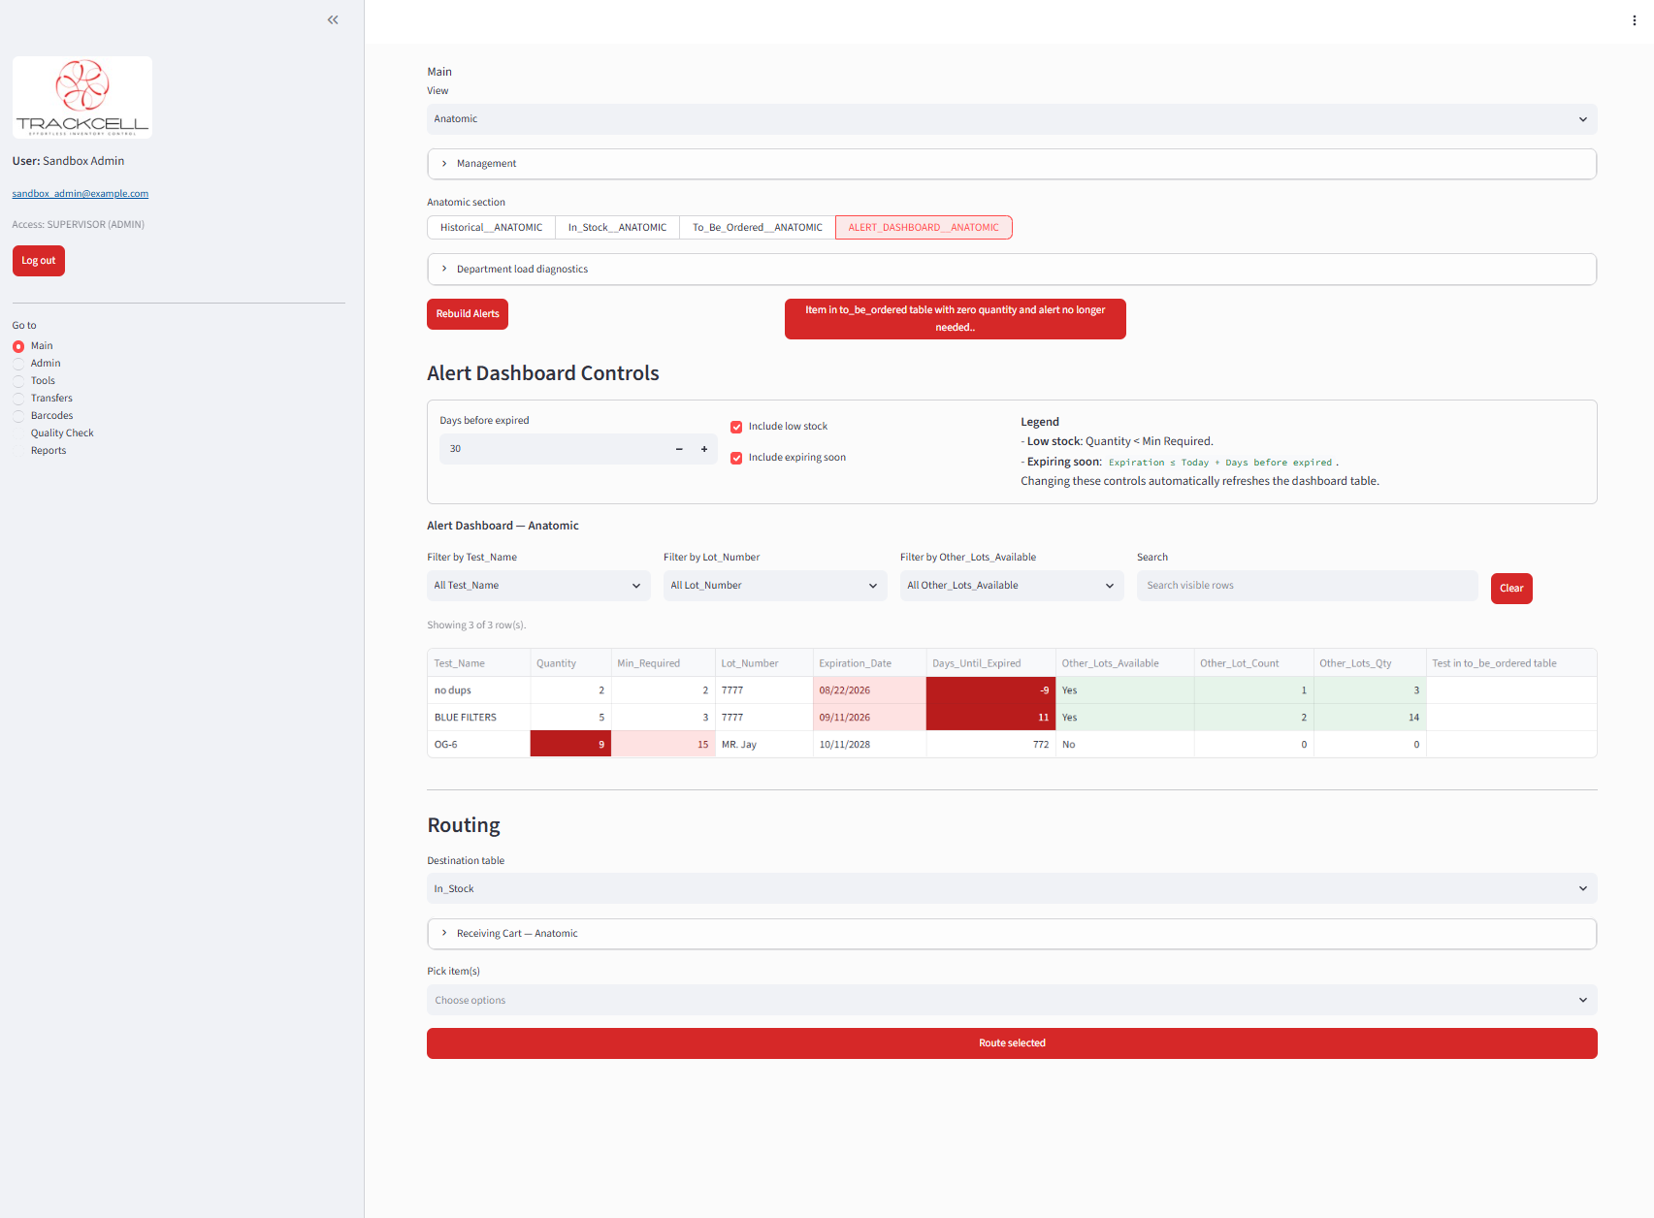Click the Trackcell logo image
Screen dimensions: 1654x1218
[82, 97]
